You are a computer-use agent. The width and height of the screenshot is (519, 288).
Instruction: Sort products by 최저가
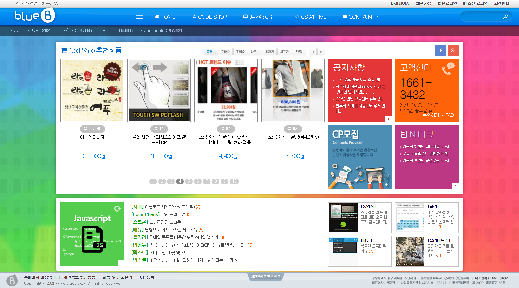(270, 52)
